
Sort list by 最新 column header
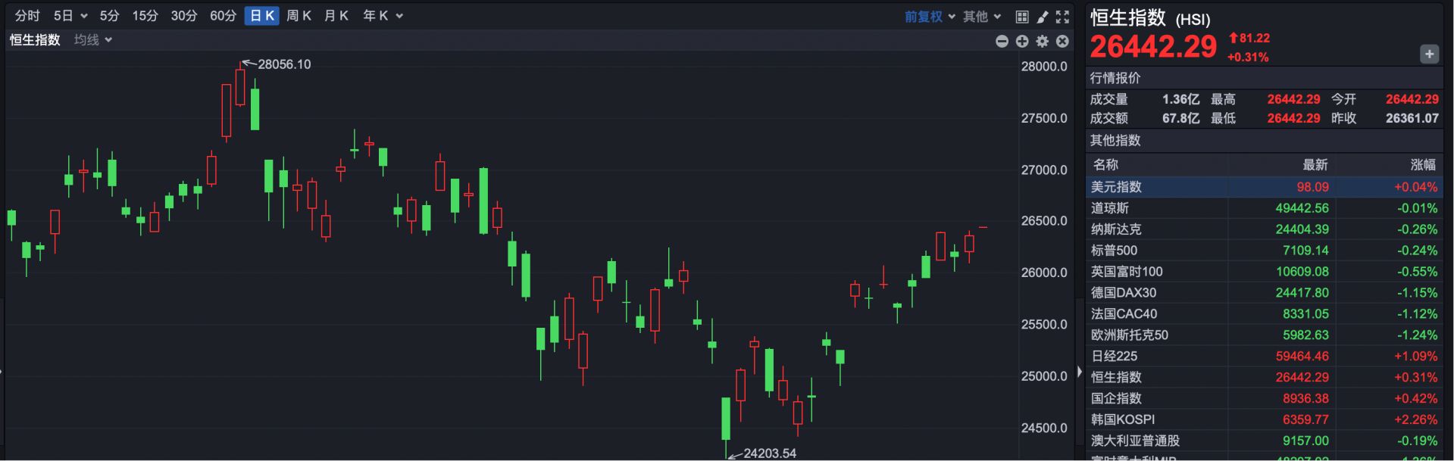pos(1315,165)
